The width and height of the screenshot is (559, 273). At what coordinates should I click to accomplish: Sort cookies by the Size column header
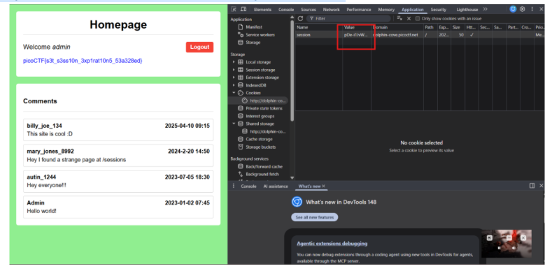tap(458, 27)
